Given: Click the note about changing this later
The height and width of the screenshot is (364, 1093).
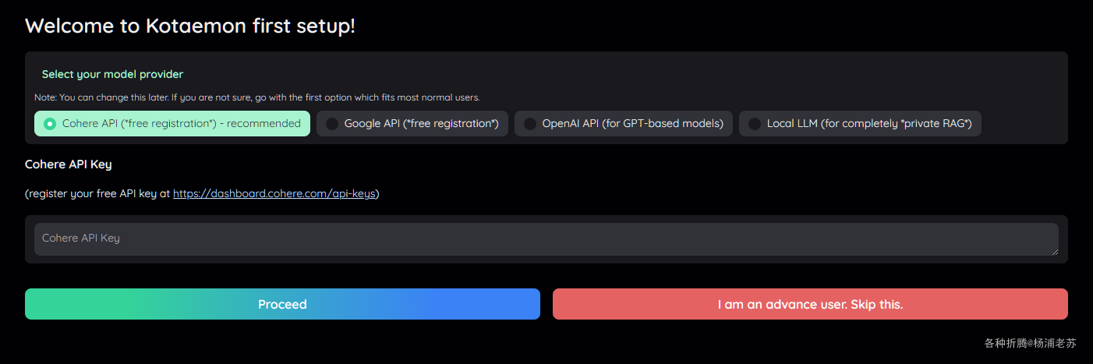Looking at the screenshot, I should point(257,98).
